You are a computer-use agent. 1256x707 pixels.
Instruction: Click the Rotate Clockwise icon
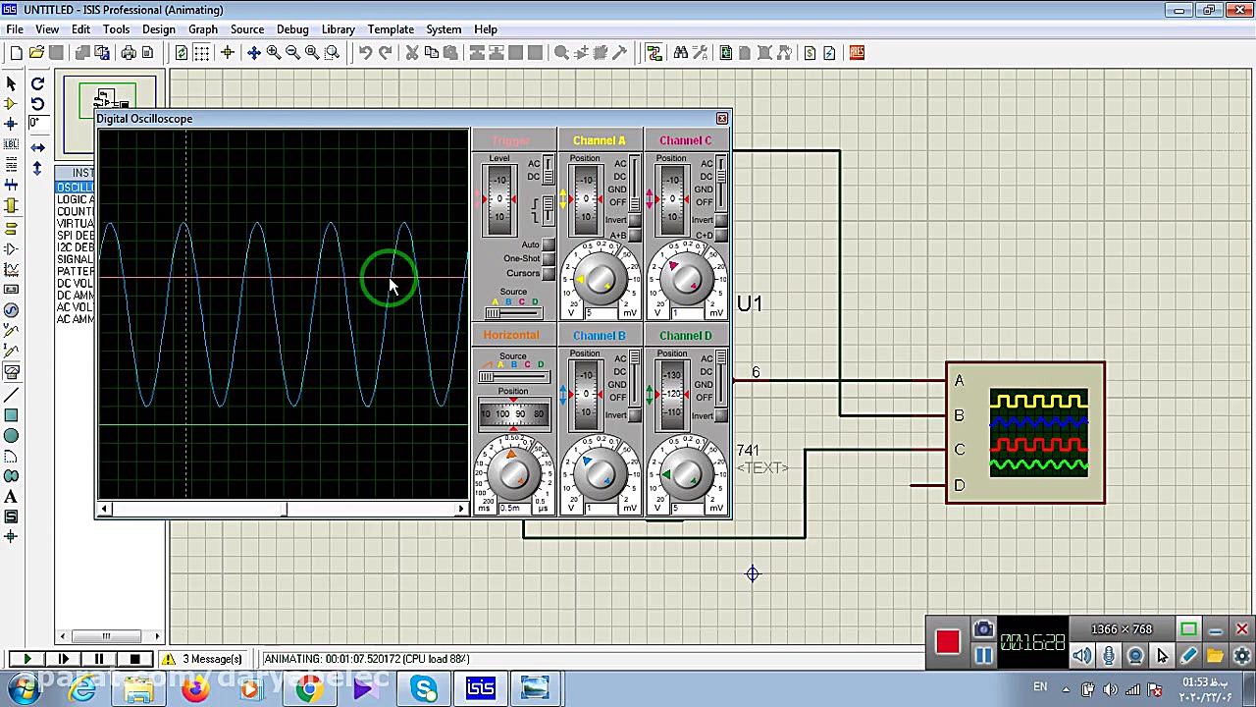point(37,84)
